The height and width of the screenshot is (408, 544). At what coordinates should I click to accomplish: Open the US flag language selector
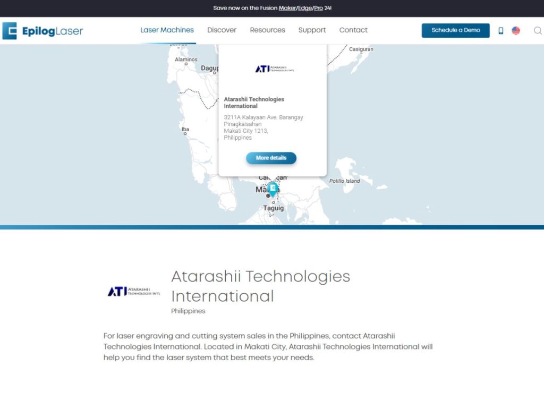(x=516, y=30)
